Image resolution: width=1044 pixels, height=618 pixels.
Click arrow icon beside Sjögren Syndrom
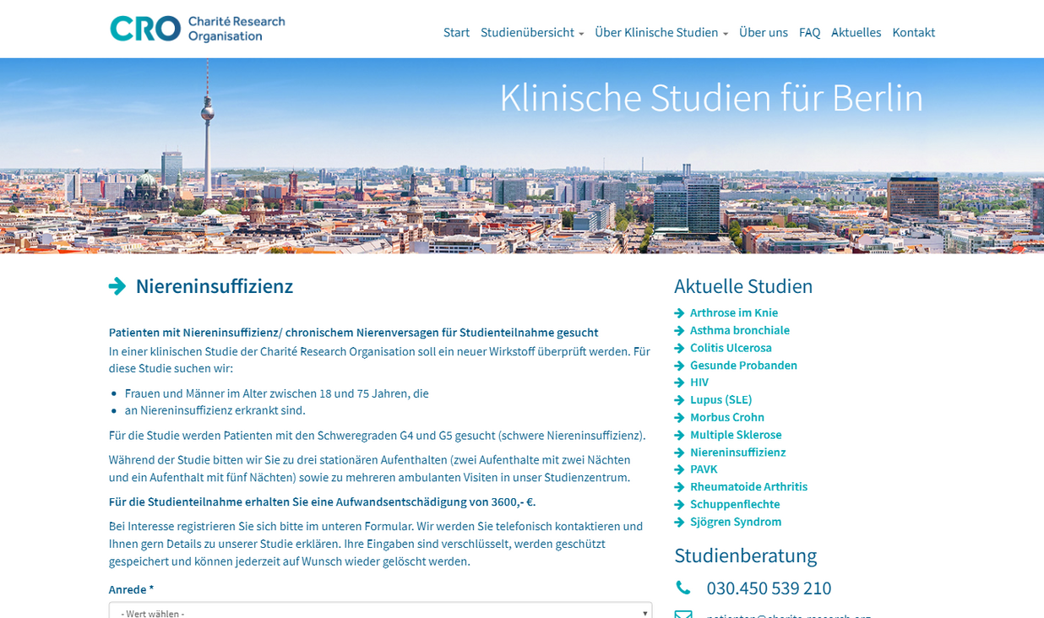point(679,522)
